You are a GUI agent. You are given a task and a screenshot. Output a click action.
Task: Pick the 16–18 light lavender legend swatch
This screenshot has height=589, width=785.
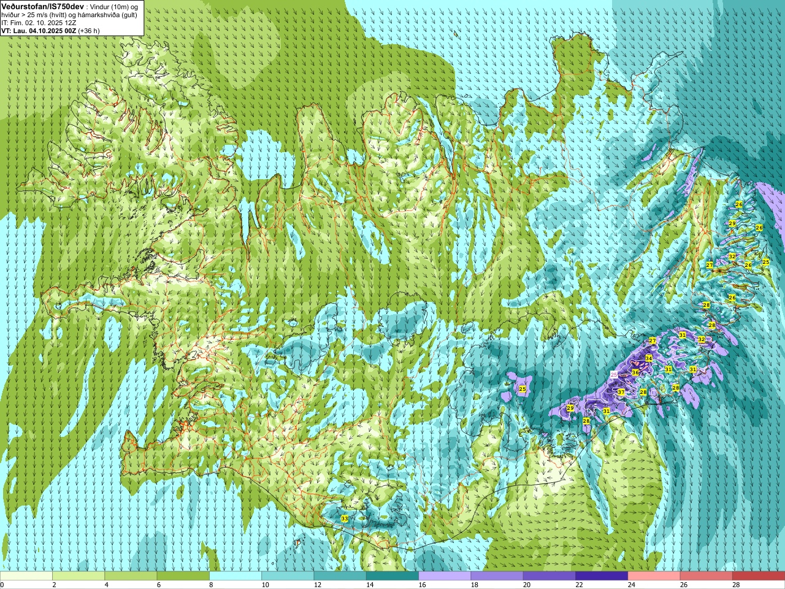click(x=445, y=576)
